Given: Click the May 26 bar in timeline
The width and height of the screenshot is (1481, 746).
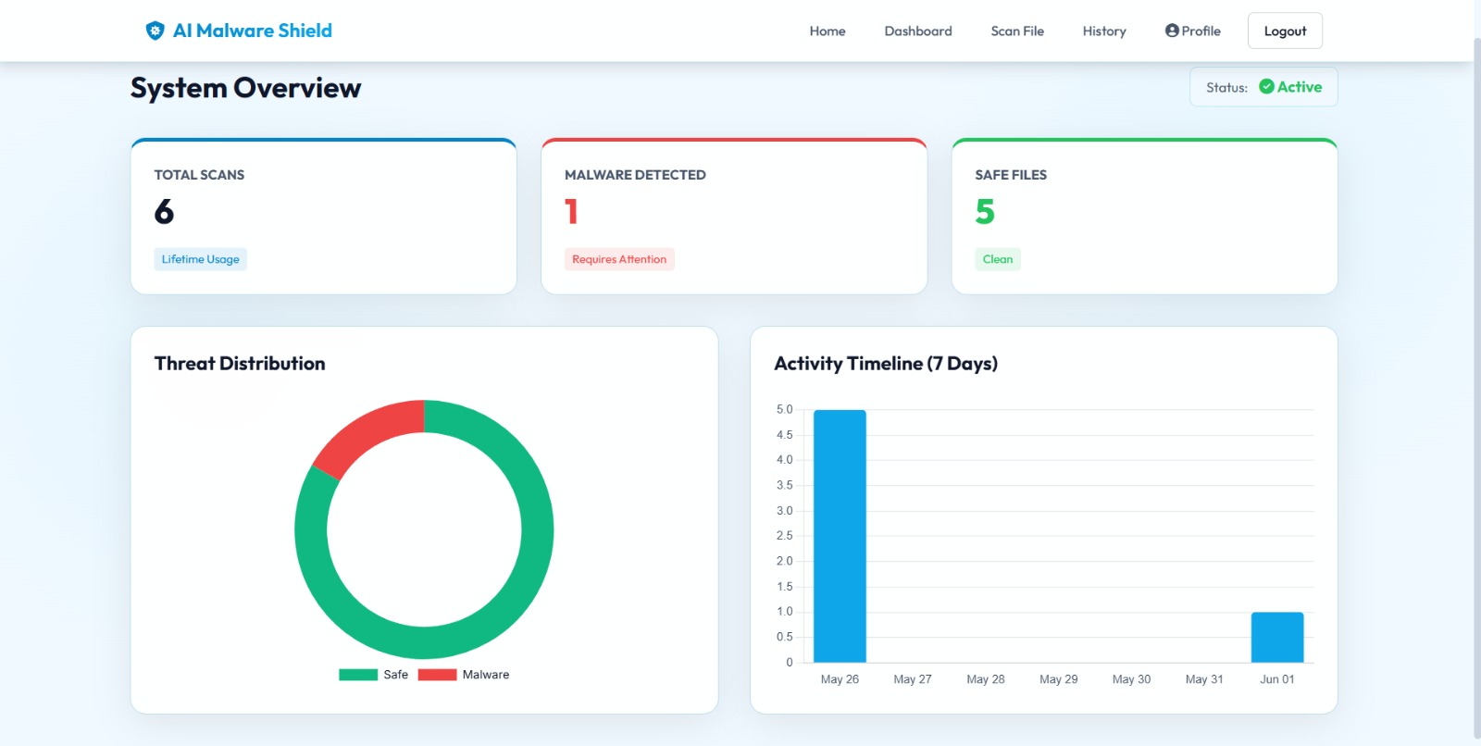Looking at the screenshot, I should tap(840, 536).
